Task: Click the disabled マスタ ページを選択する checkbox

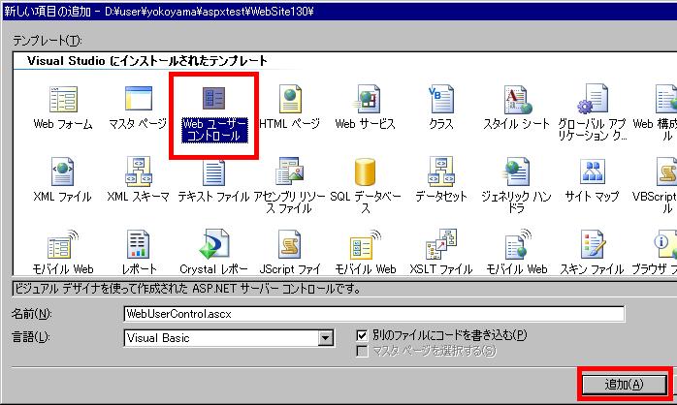Action: click(x=362, y=351)
